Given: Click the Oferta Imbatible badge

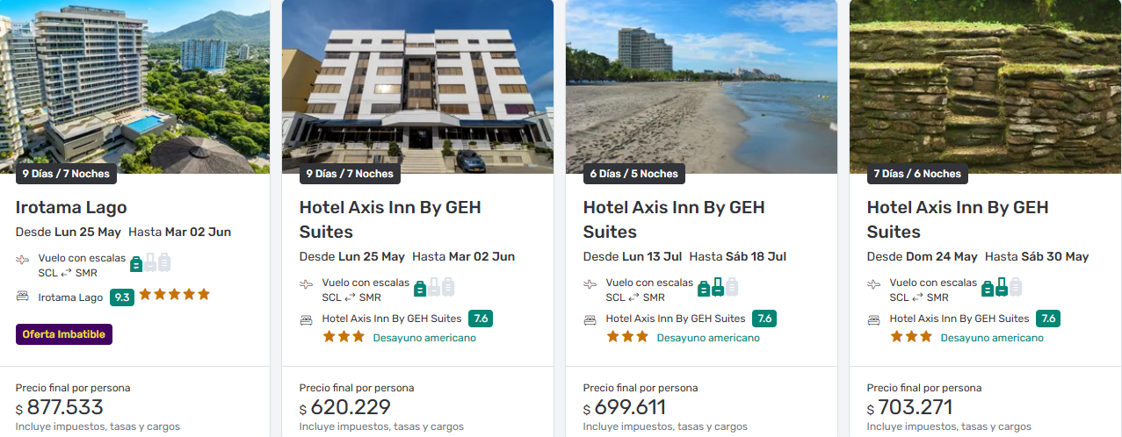Looking at the screenshot, I should point(64,334).
